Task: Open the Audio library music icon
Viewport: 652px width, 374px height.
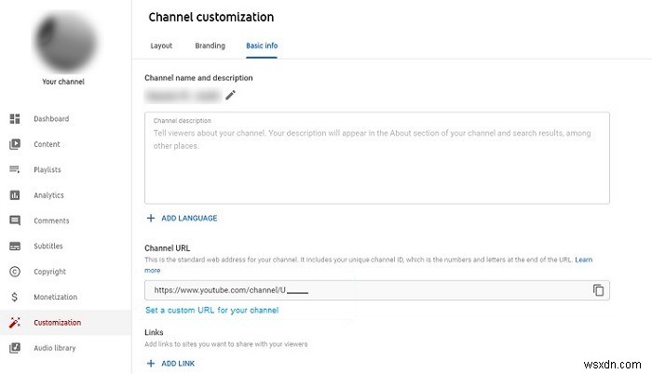Action: (15, 348)
